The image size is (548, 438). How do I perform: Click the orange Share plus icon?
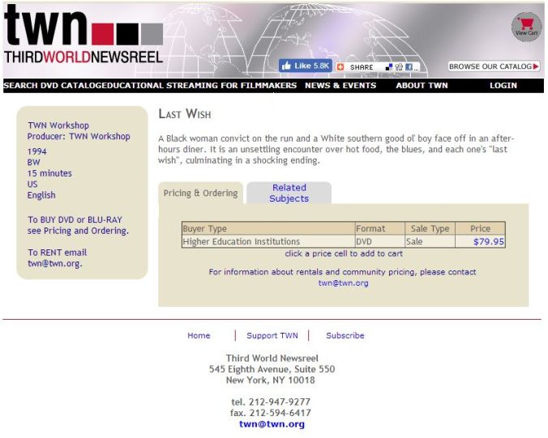click(x=340, y=67)
